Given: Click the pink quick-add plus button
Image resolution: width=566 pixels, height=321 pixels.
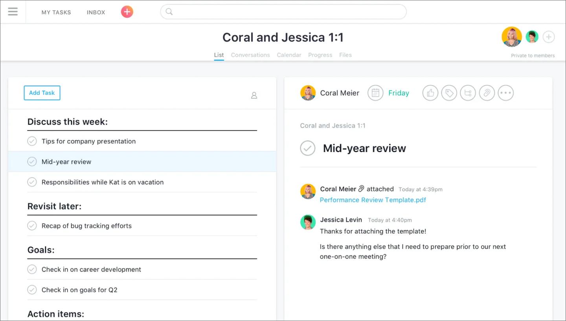Looking at the screenshot, I should (127, 12).
